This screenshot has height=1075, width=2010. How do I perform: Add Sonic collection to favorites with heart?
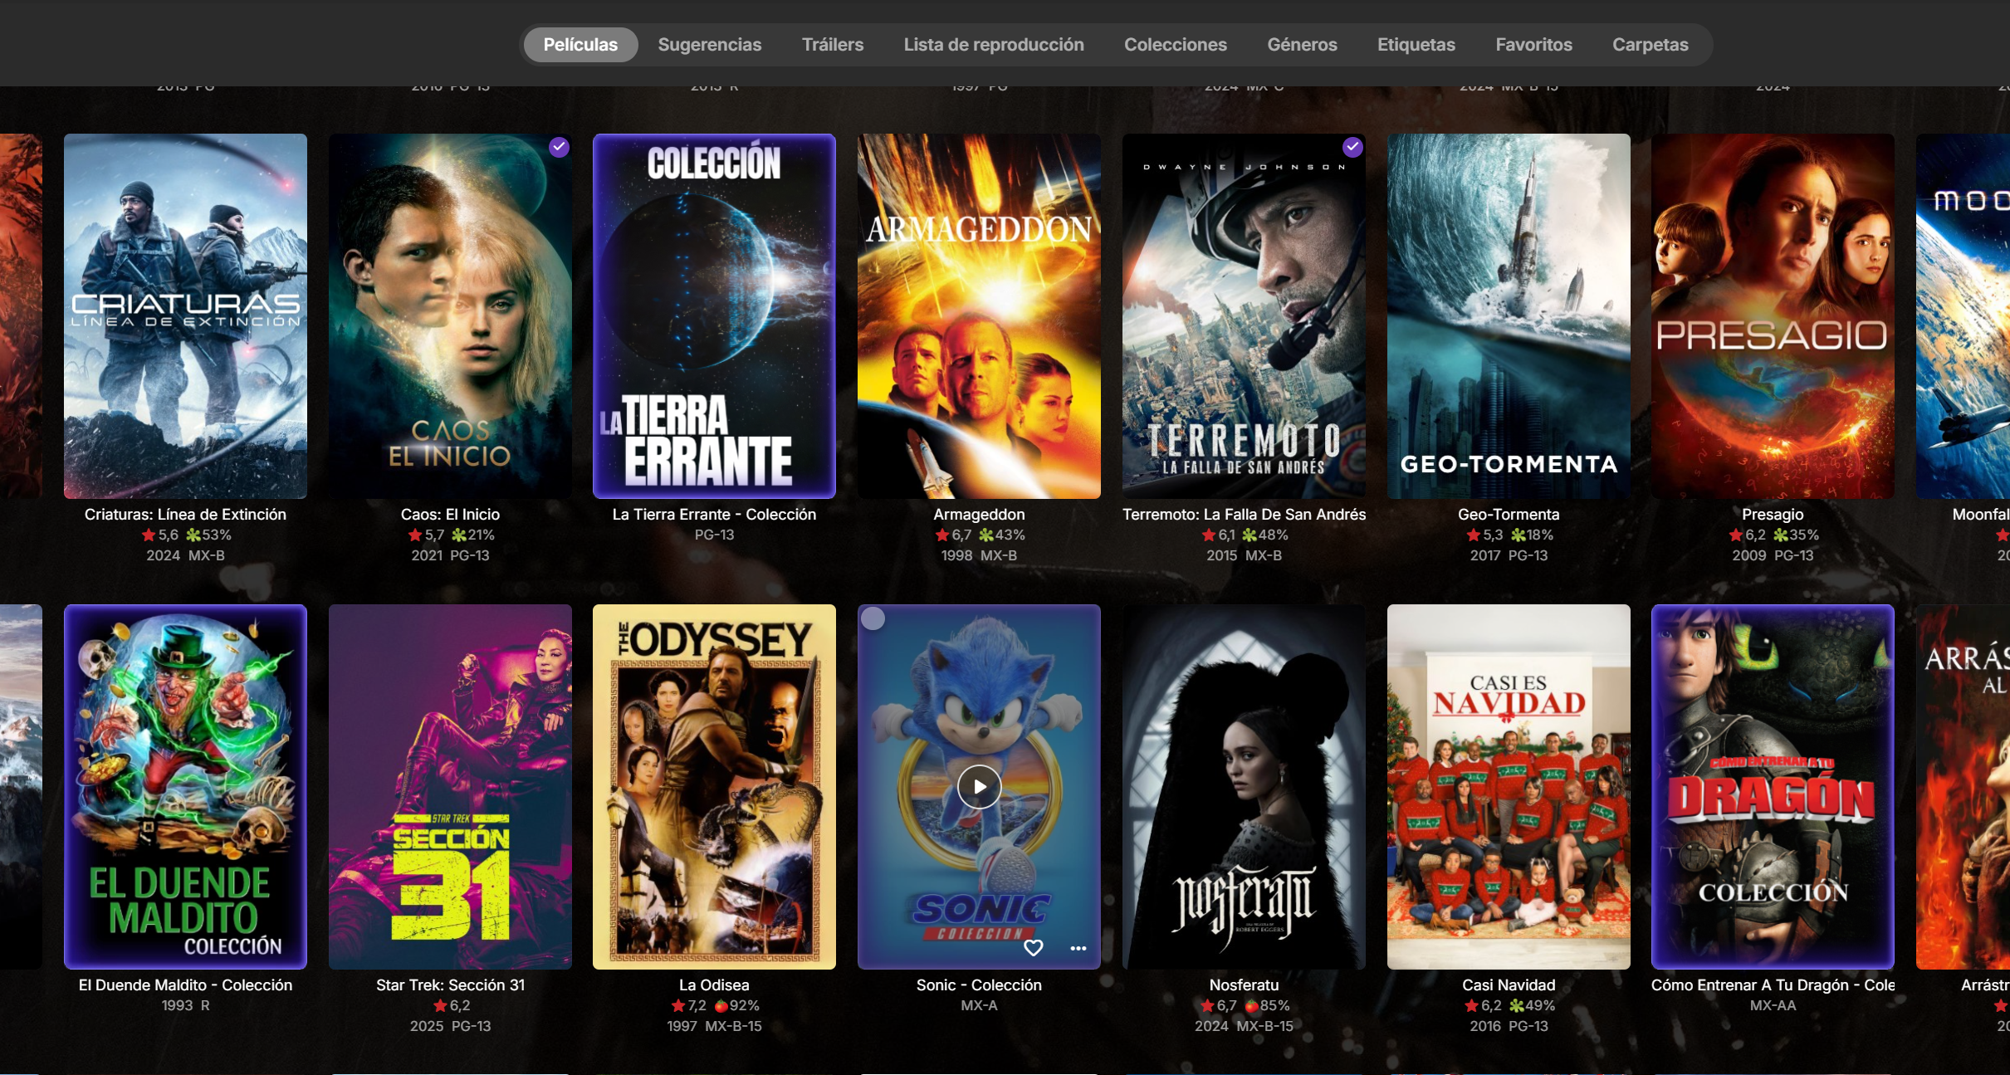click(x=1033, y=947)
